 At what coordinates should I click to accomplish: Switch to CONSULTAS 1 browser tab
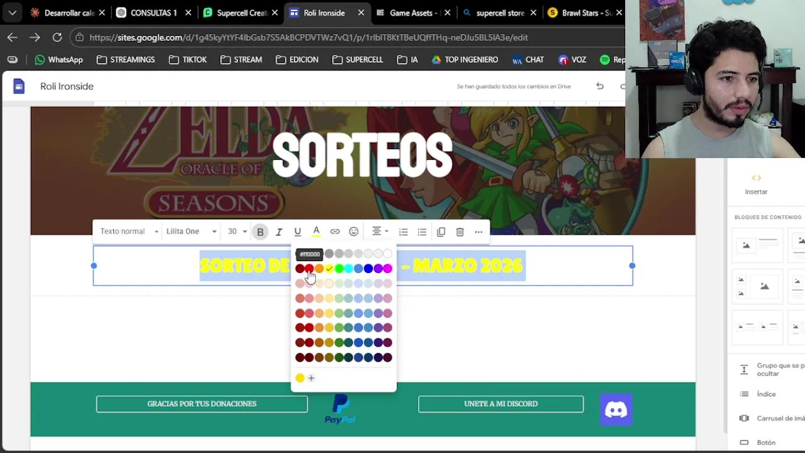coord(154,13)
